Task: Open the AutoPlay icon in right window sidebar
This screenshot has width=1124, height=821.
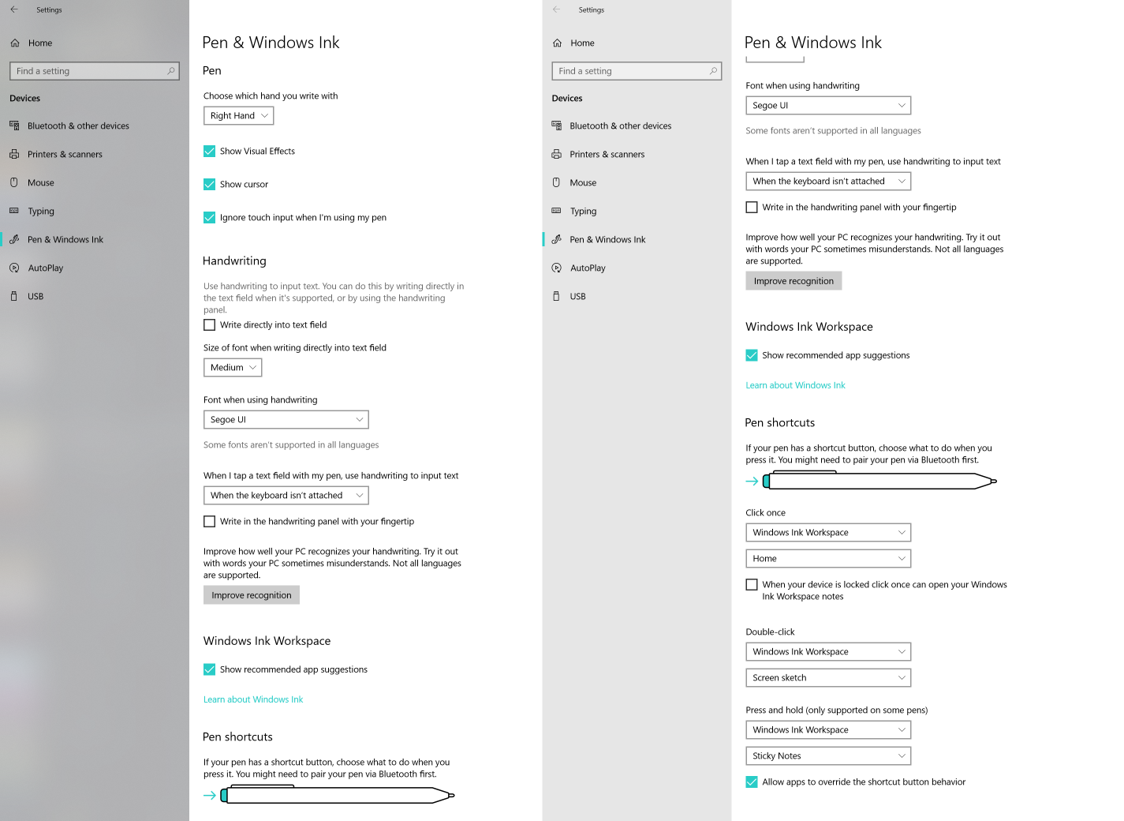Action: point(556,268)
